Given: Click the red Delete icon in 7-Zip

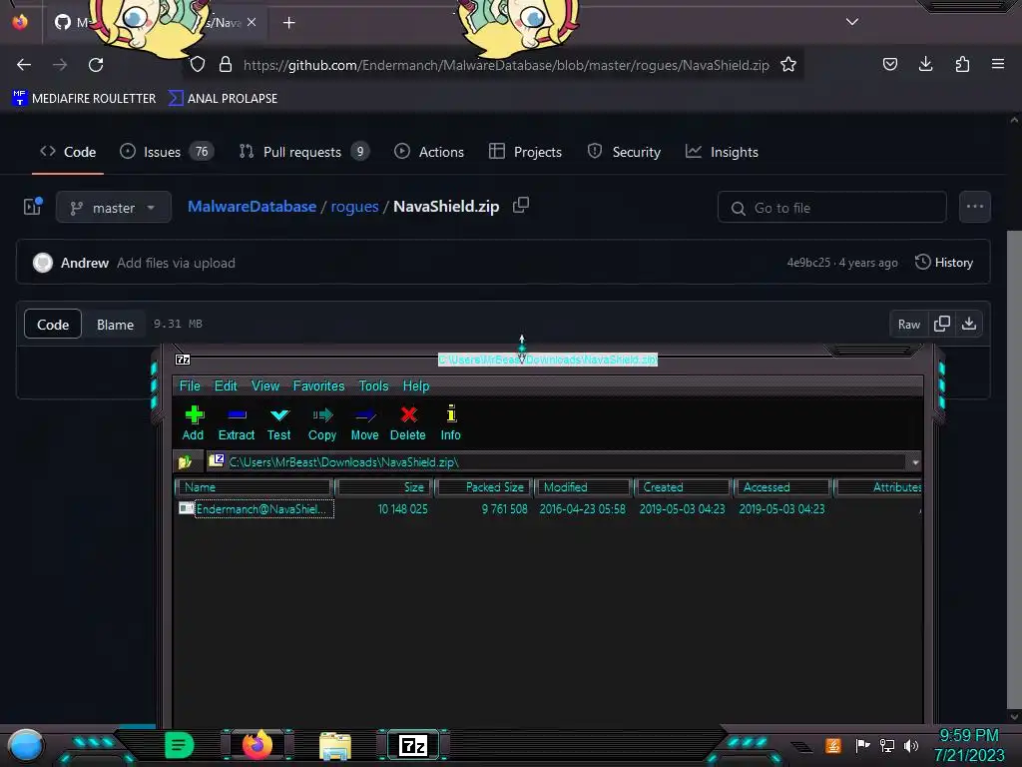Looking at the screenshot, I should 408,414.
